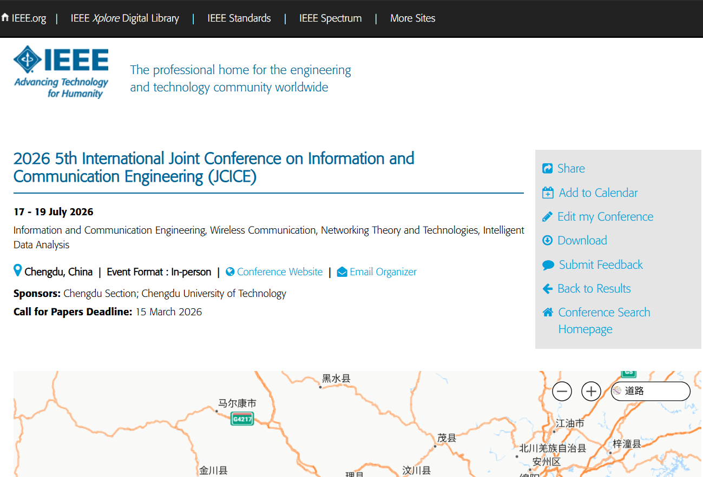Click the envelope Email Organizer icon
The image size is (703, 477).
click(x=342, y=272)
